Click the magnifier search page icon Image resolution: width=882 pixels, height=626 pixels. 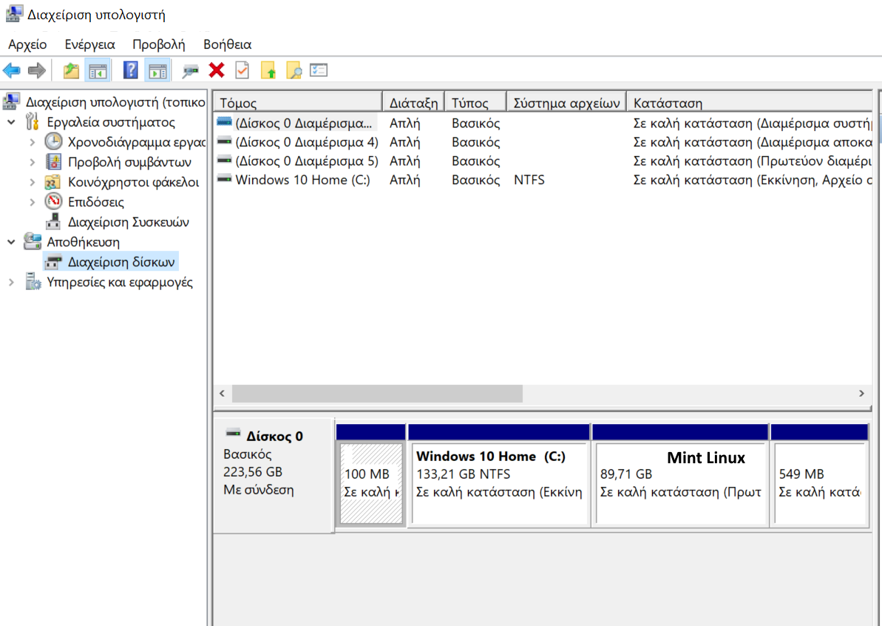click(x=294, y=70)
